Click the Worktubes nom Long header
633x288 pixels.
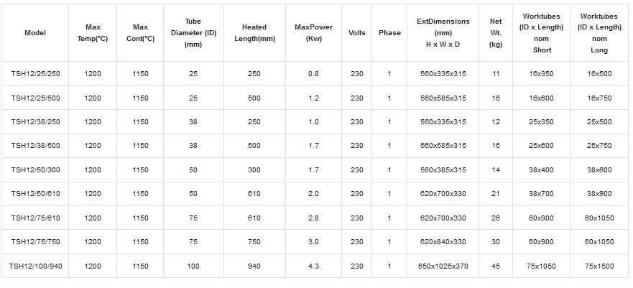(x=599, y=33)
